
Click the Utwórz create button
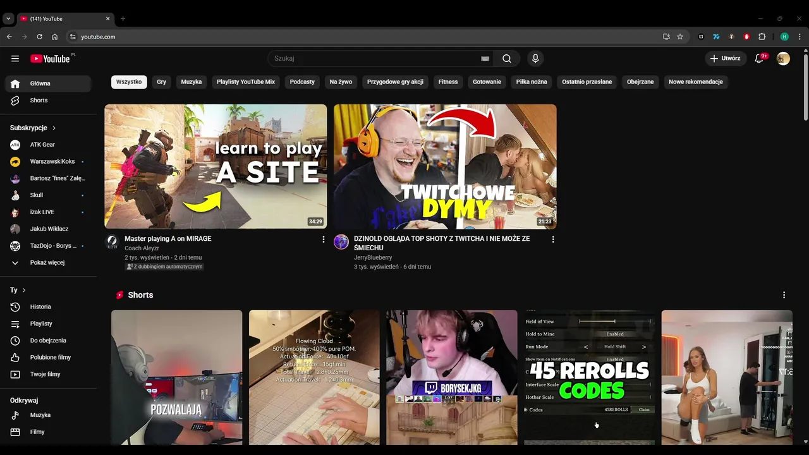[726, 59]
